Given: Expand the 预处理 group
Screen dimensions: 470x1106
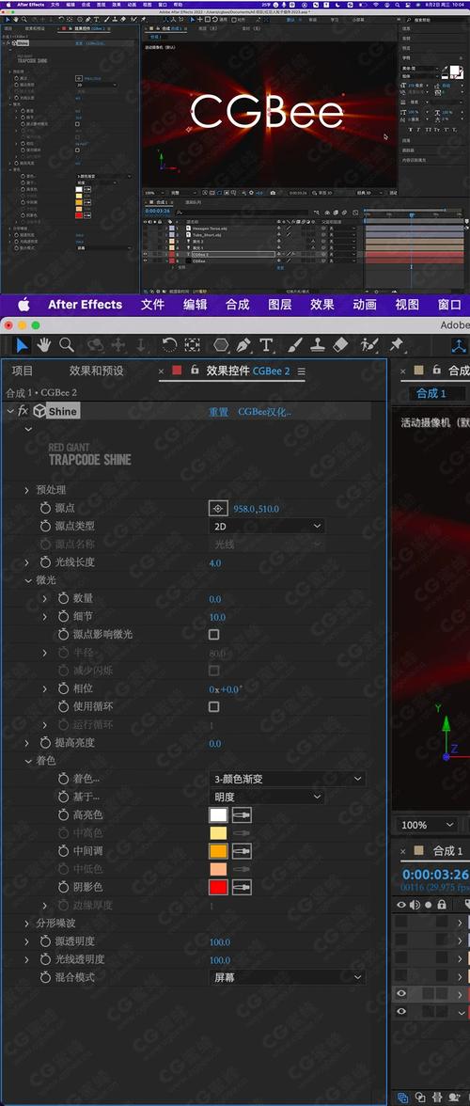Looking at the screenshot, I should coord(27,490).
